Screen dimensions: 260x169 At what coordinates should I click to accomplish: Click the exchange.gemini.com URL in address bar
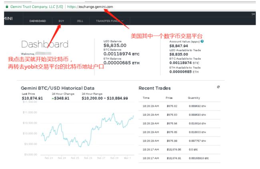click(x=90, y=7)
